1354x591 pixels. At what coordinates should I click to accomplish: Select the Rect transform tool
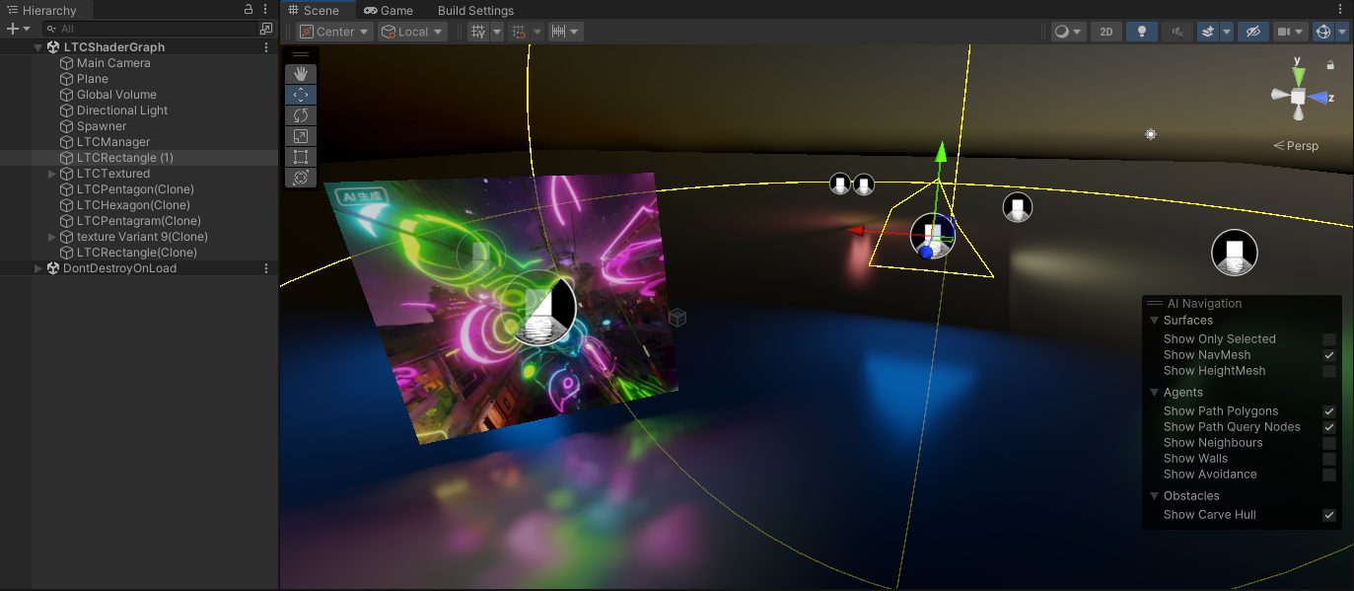point(302,157)
